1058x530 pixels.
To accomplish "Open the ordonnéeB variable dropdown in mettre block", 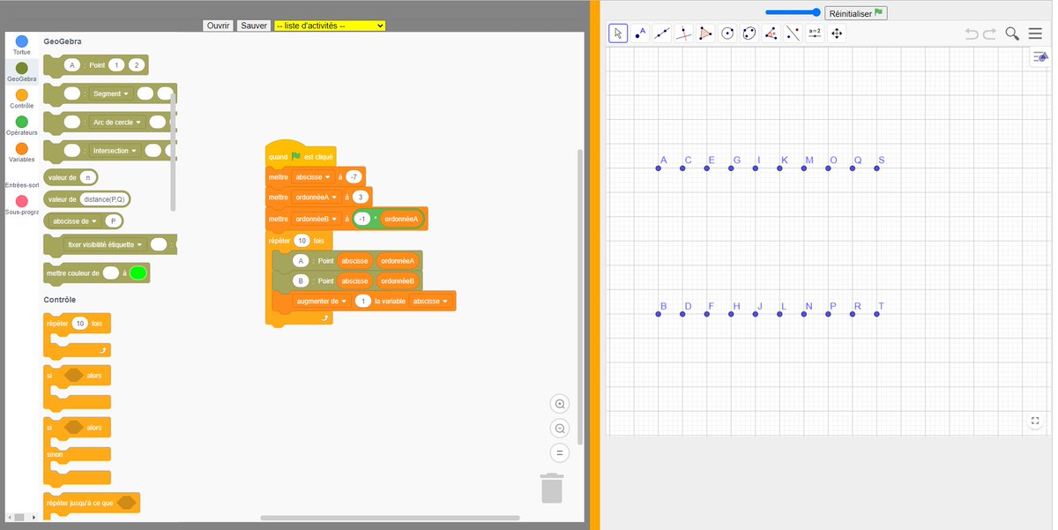I will click(x=317, y=218).
